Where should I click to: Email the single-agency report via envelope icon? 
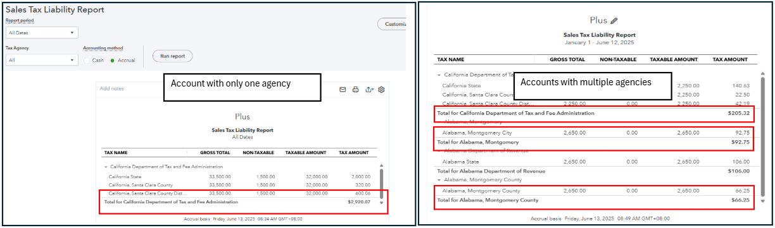pyautogui.click(x=343, y=90)
